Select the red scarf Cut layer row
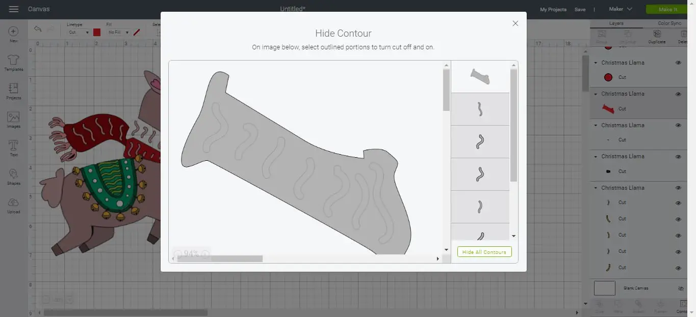Viewport: 696px width, 317px height. coord(639,109)
